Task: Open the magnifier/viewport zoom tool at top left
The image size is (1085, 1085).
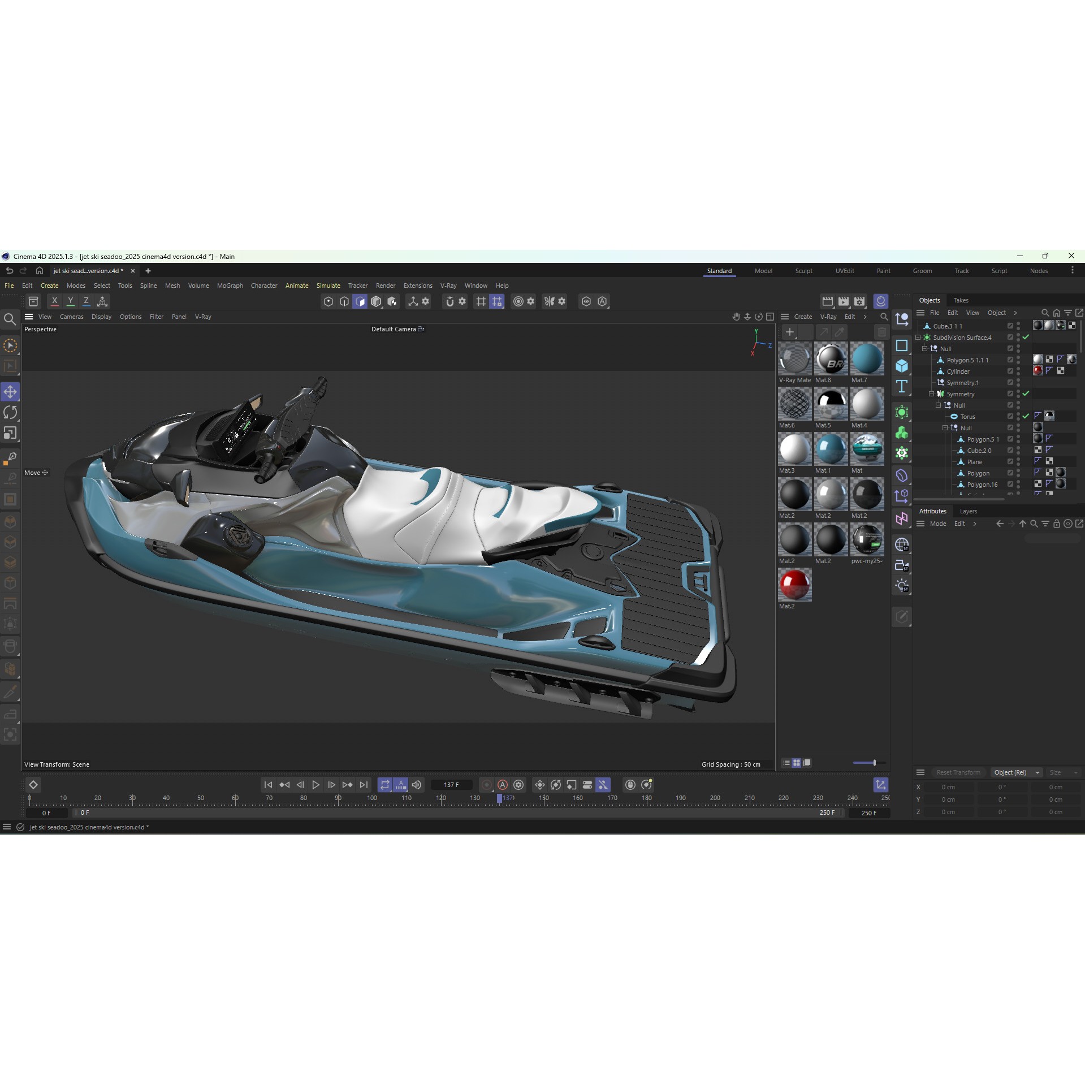Action: click(x=10, y=319)
